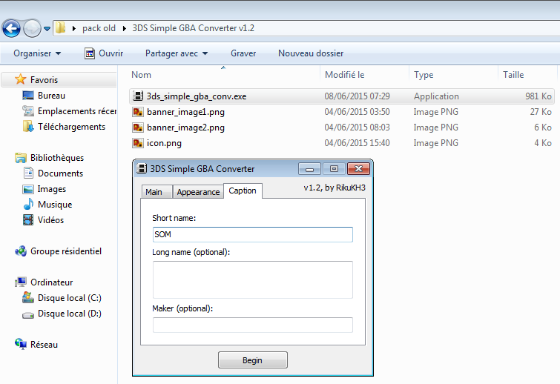The height and width of the screenshot is (384, 560).
Task: Click the converter window's title bar icon
Action: (142, 168)
